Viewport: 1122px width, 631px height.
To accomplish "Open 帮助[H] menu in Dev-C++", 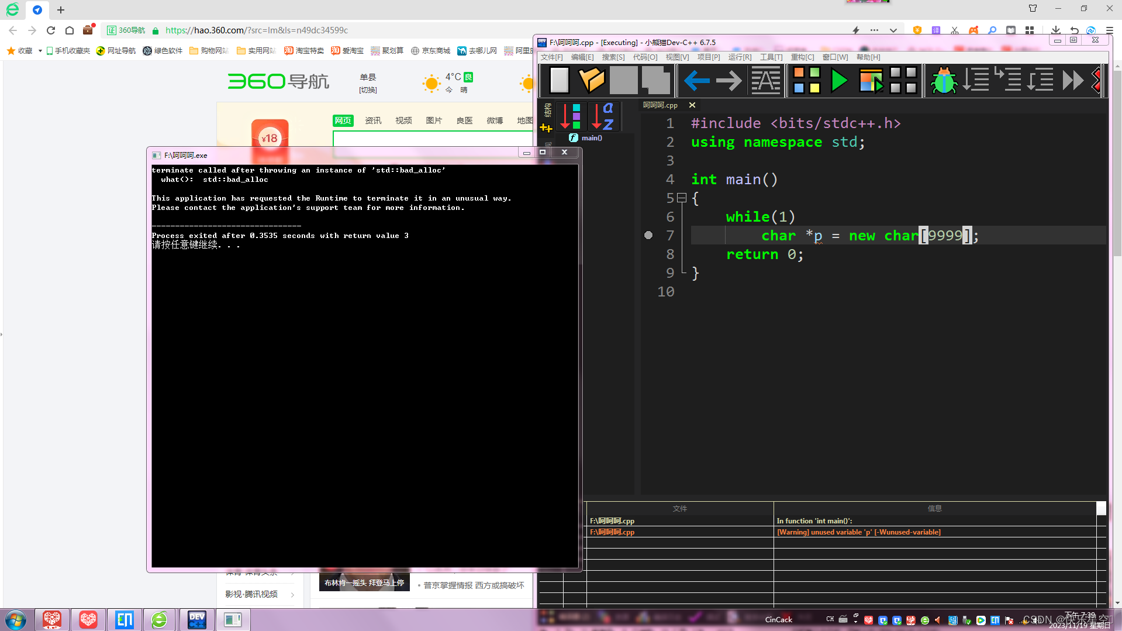I will 868,57.
